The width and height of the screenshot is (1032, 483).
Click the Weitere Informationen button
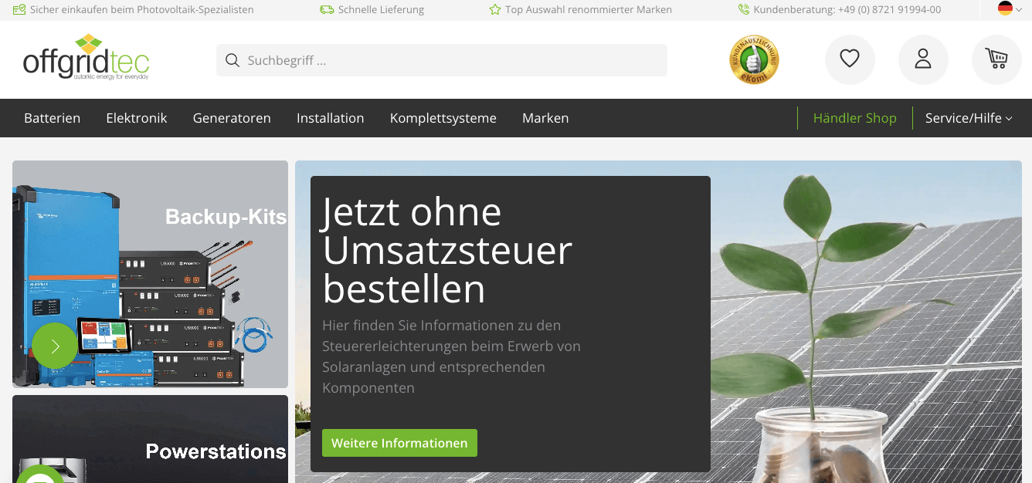[399, 443]
